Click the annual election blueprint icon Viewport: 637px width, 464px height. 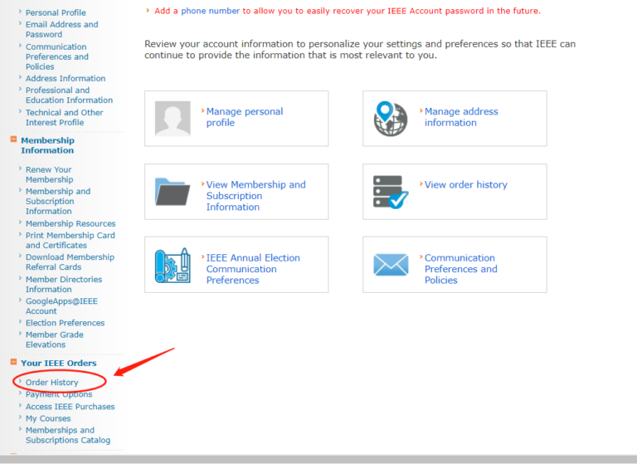pos(173,265)
